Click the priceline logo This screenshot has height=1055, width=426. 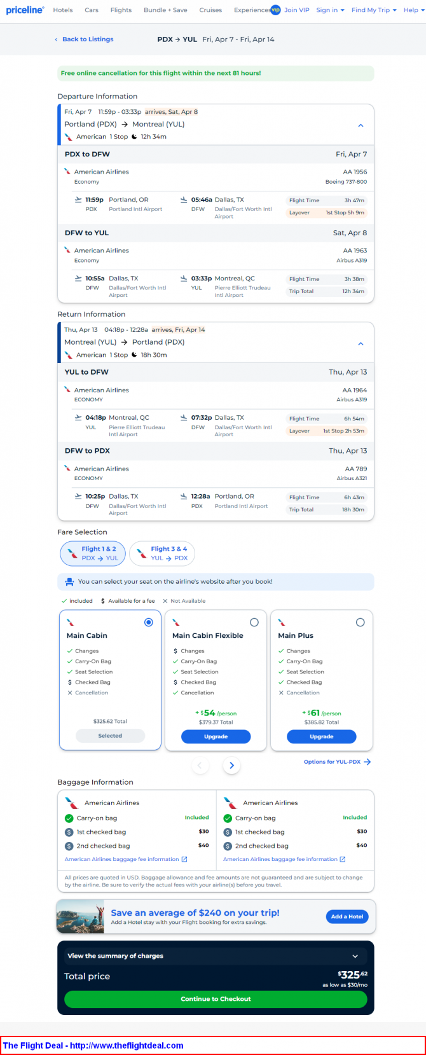[25, 10]
